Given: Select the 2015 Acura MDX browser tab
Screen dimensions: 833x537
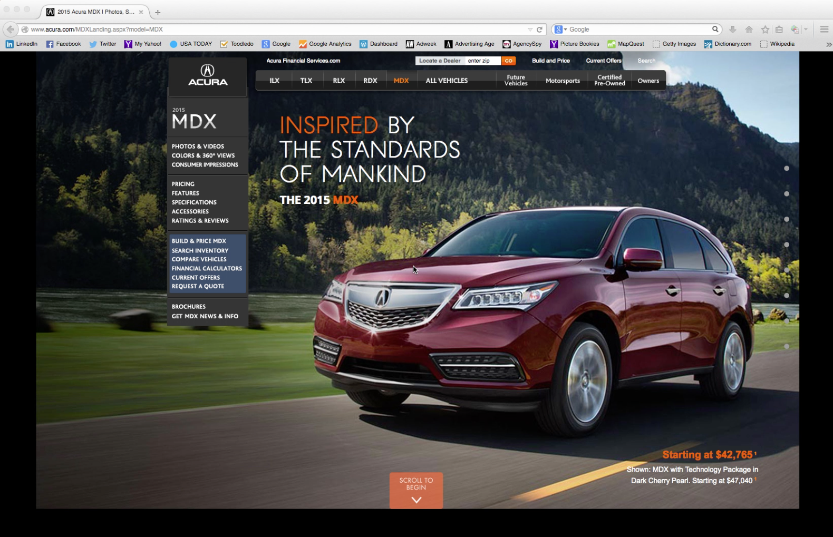Looking at the screenshot, I should click(x=95, y=12).
